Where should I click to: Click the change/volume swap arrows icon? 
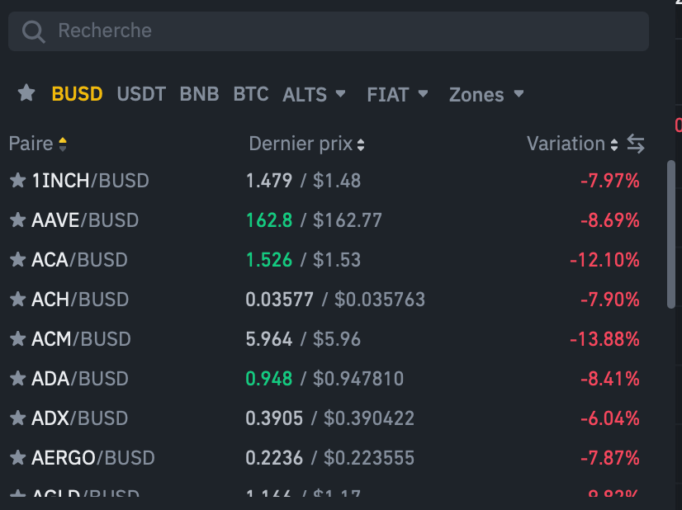635,144
